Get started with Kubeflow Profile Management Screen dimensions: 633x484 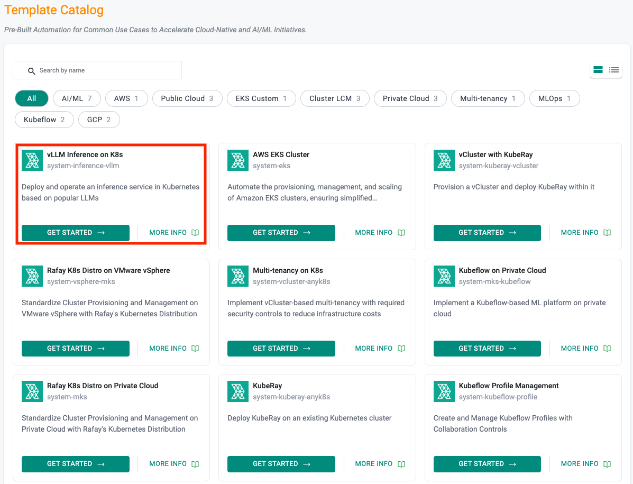click(x=487, y=464)
